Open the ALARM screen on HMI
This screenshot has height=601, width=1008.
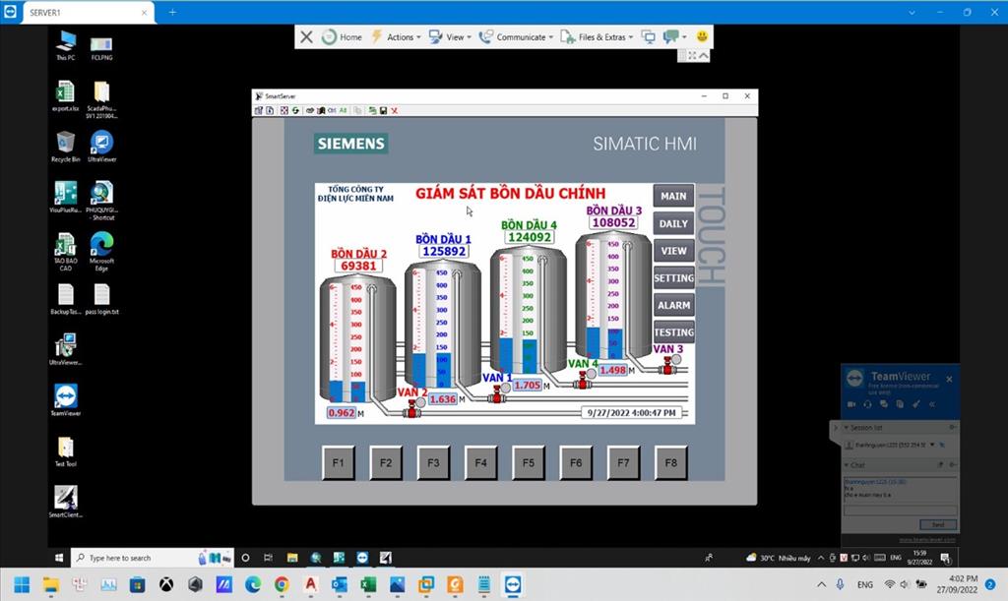tap(673, 305)
